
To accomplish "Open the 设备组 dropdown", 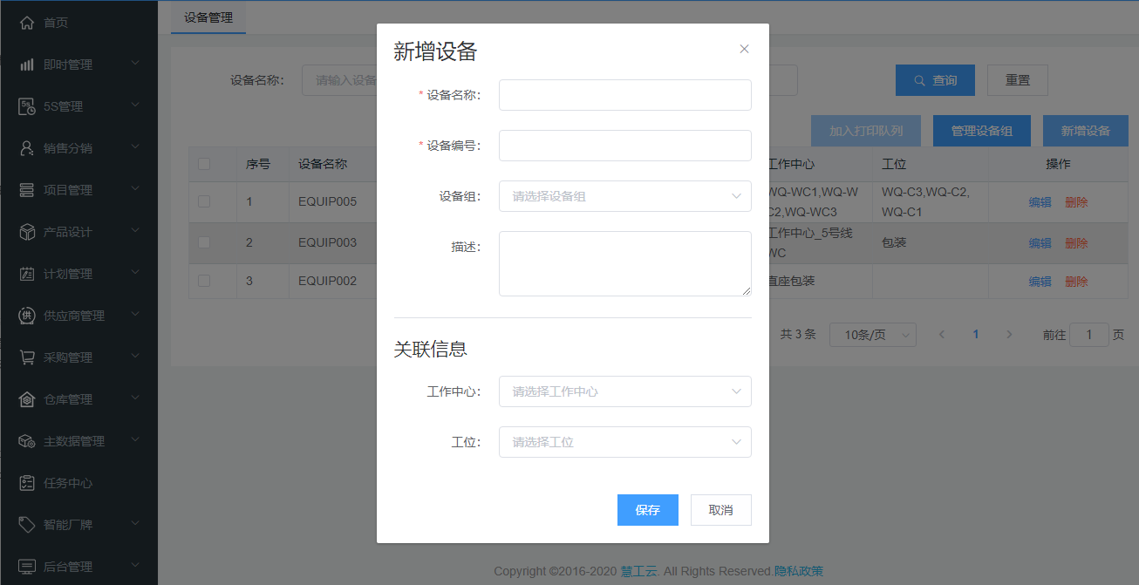I will click(x=624, y=196).
